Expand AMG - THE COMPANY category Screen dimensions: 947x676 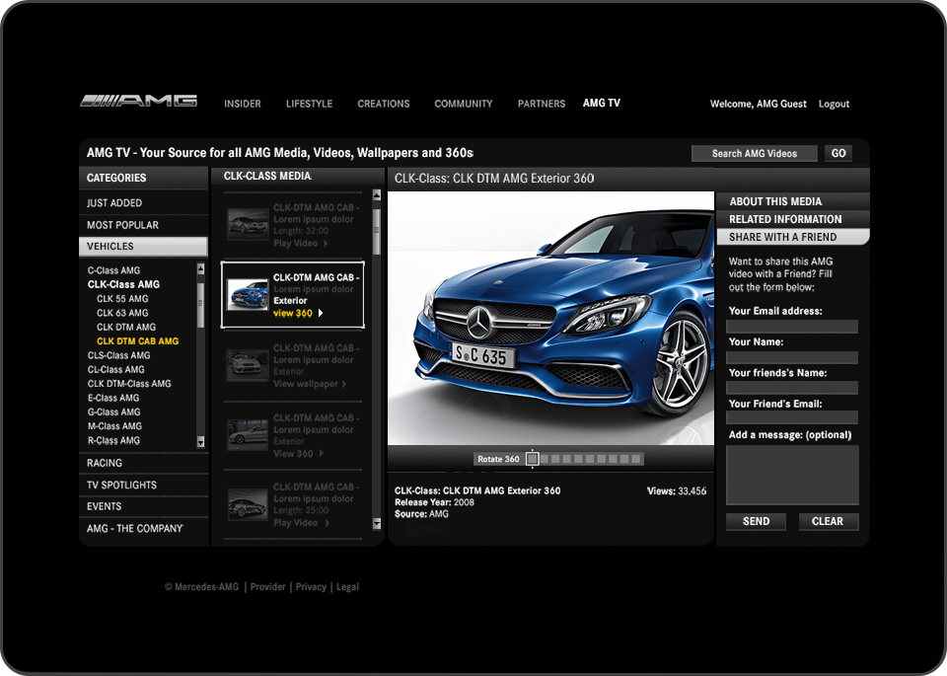(143, 528)
